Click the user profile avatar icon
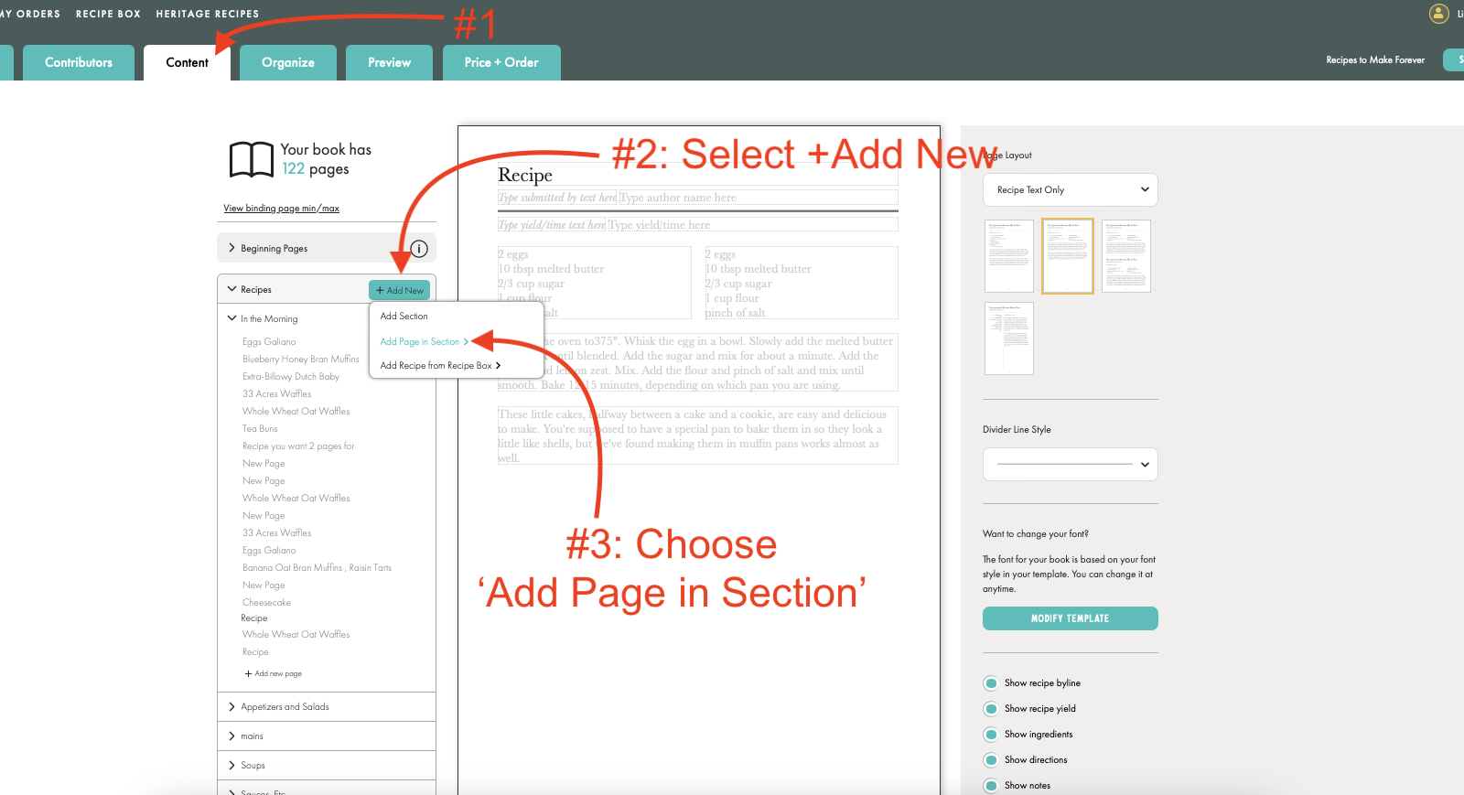This screenshot has height=795, width=1464. [1438, 13]
